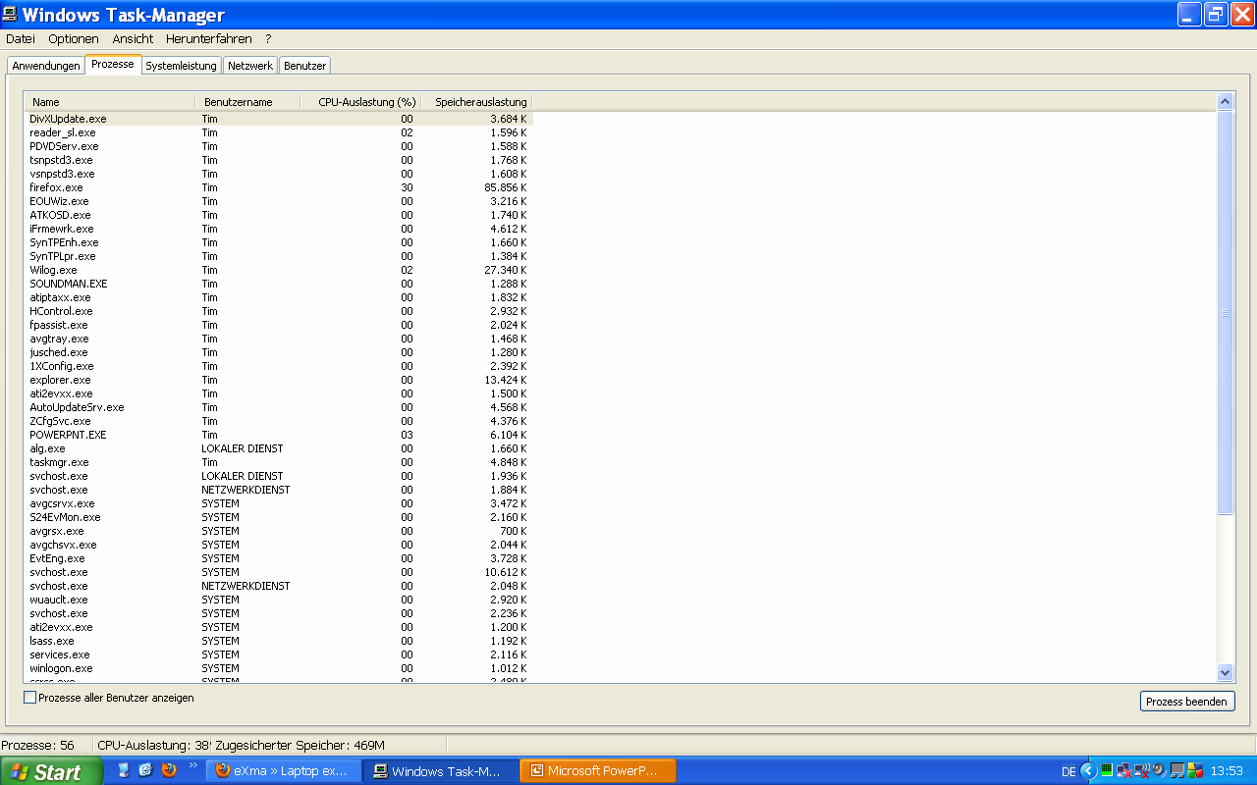Image resolution: width=1257 pixels, height=785 pixels.
Task: Click the Prozesse: 56 status bar entry
Action: [x=38, y=746]
